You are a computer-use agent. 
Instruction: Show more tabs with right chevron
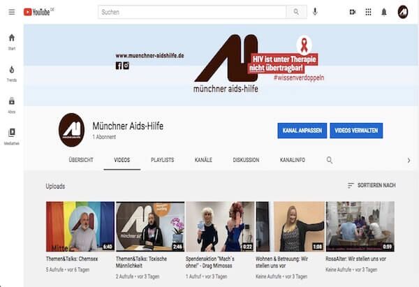point(409,161)
